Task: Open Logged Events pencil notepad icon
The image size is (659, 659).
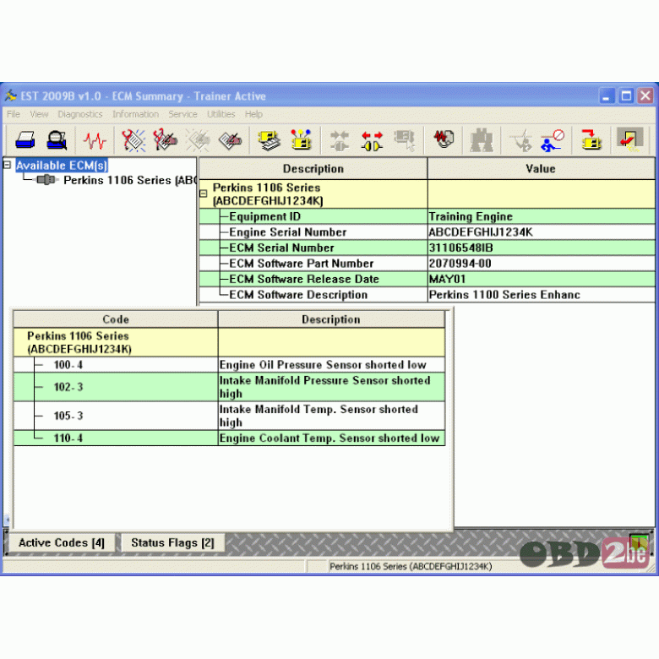Action: (230, 140)
